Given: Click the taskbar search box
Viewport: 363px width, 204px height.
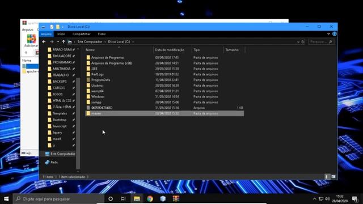Looking at the screenshot, I should [58, 199].
